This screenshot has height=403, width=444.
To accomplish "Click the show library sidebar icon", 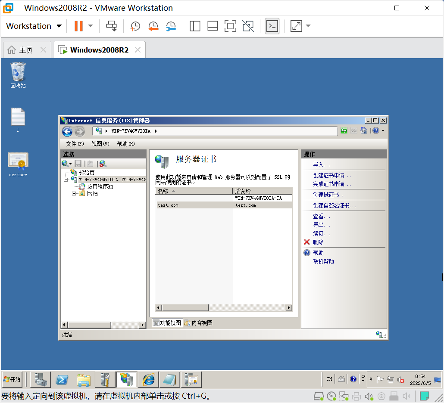I will pyautogui.click(x=195, y=26).
